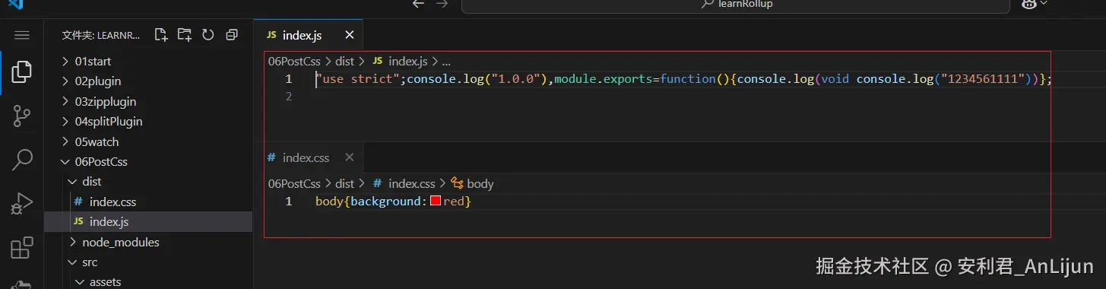Go forward with the navigation arrow
The image size is (1106, 289).
(x=442, y=4)
